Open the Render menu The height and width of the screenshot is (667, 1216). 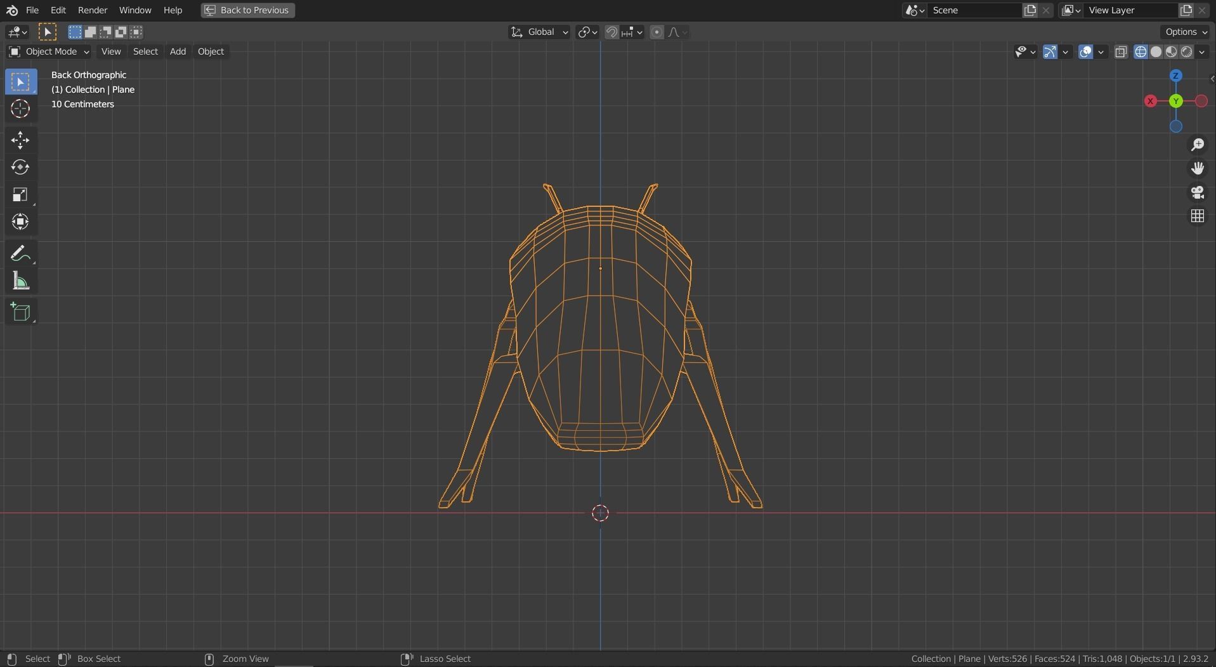click(x=93, y=10)
